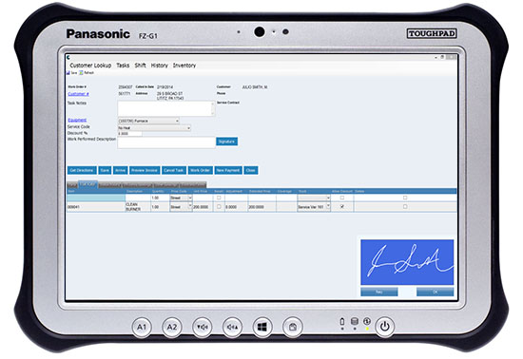
Task: Check the Delete box on CLEAN BURNER row
Action: [x=405, y=206]
